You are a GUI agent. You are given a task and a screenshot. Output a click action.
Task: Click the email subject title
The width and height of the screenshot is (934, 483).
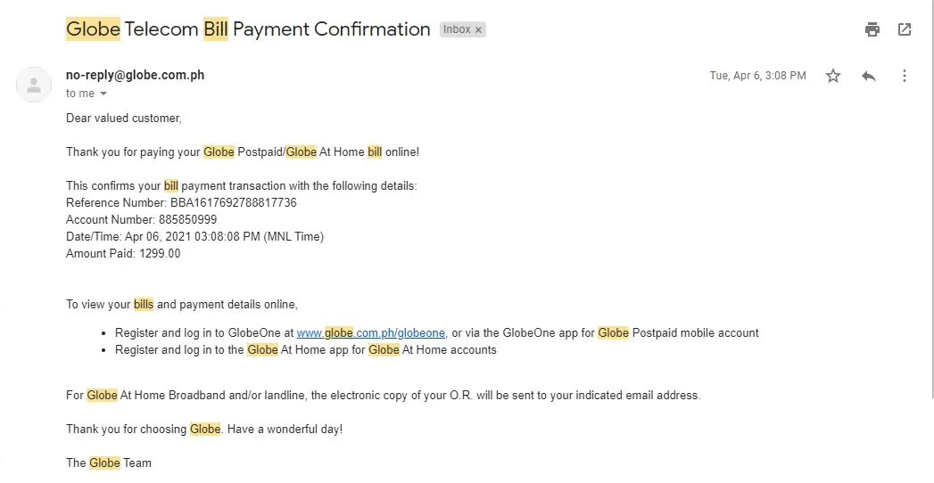(x=248, y=29)
